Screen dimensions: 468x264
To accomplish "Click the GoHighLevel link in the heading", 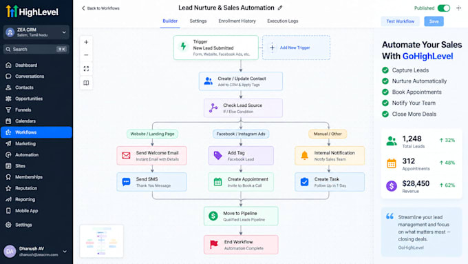I will click(x=427, y=57).
